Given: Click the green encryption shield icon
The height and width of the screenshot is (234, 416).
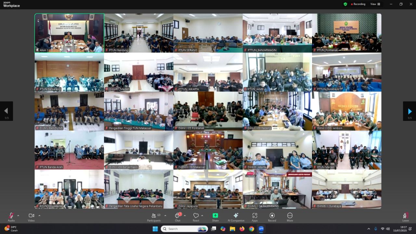Looking at the screenshot, I should 345,4.
